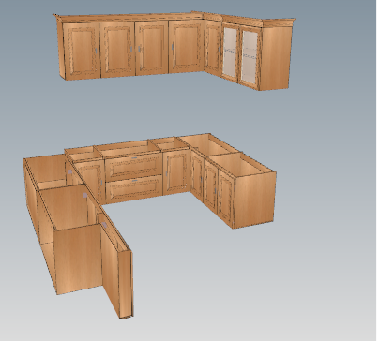Pick the third upper wall cabinet door
Image resolution: width=379 pixels, height=341 pixels.
tap(152, 48)
